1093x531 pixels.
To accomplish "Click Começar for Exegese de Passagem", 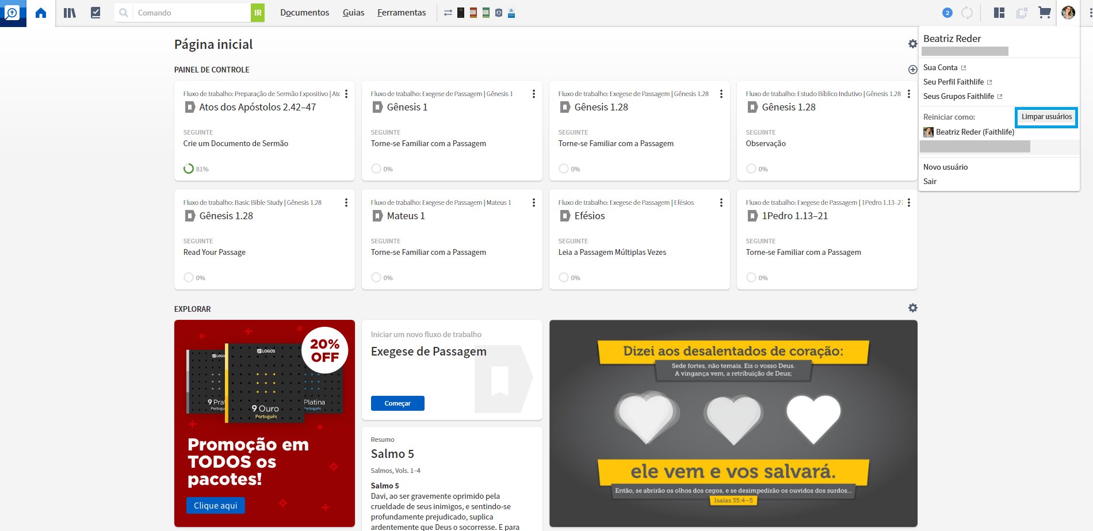I will pos(398,403).
